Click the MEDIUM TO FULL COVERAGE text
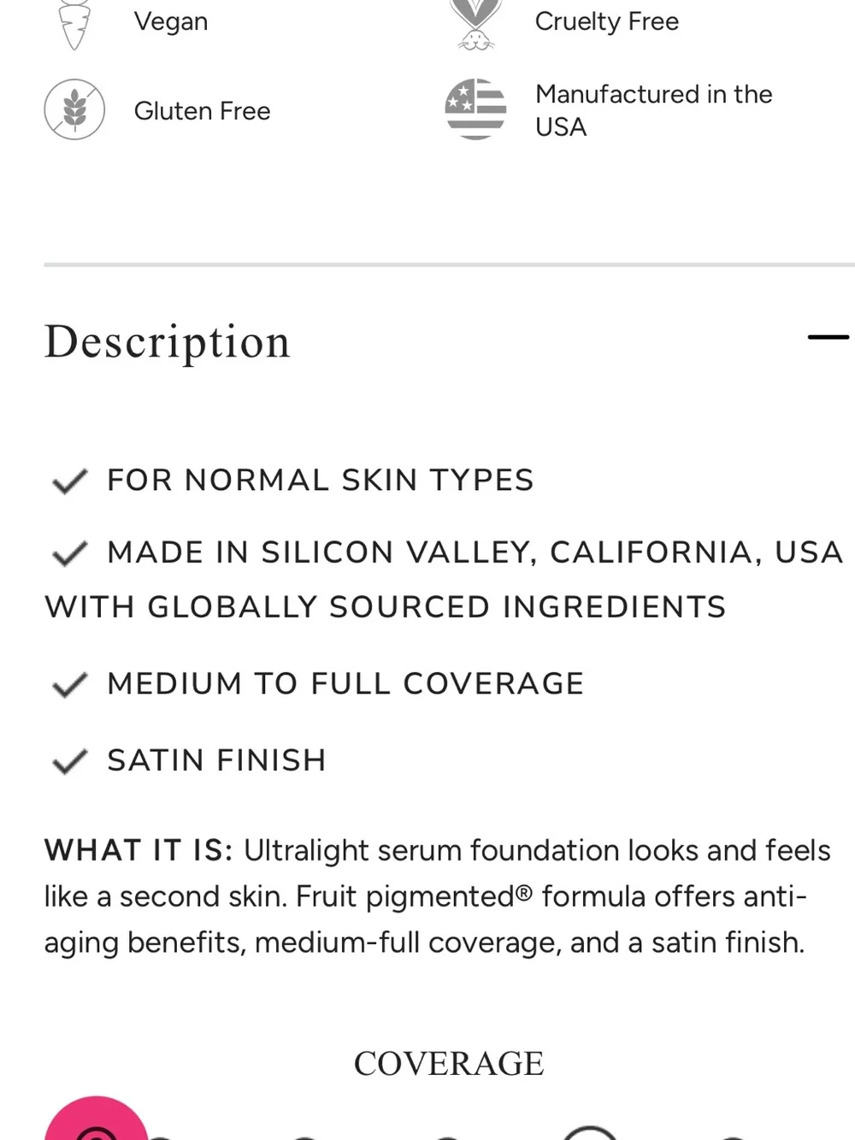The image size is (855, 1140). [345, 684]
